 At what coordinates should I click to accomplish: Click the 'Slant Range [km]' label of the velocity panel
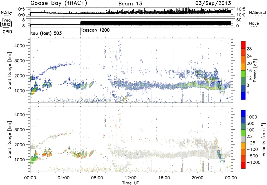pos(9,140)
